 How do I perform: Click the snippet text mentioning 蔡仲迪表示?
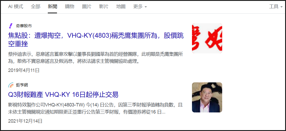(96, 58)
